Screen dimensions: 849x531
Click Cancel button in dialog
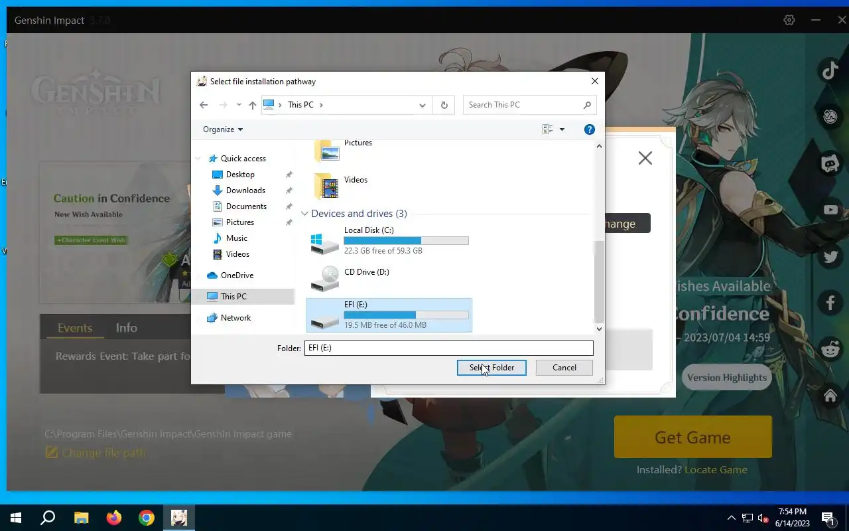click(564, 368)
